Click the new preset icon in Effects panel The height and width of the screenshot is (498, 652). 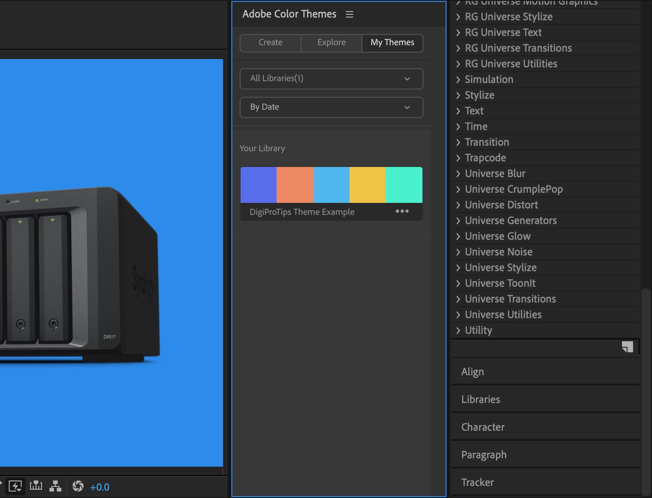coord(627,346)
